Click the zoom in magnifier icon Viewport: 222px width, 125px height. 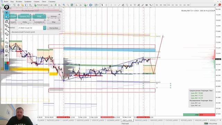[x=64, y=5]
